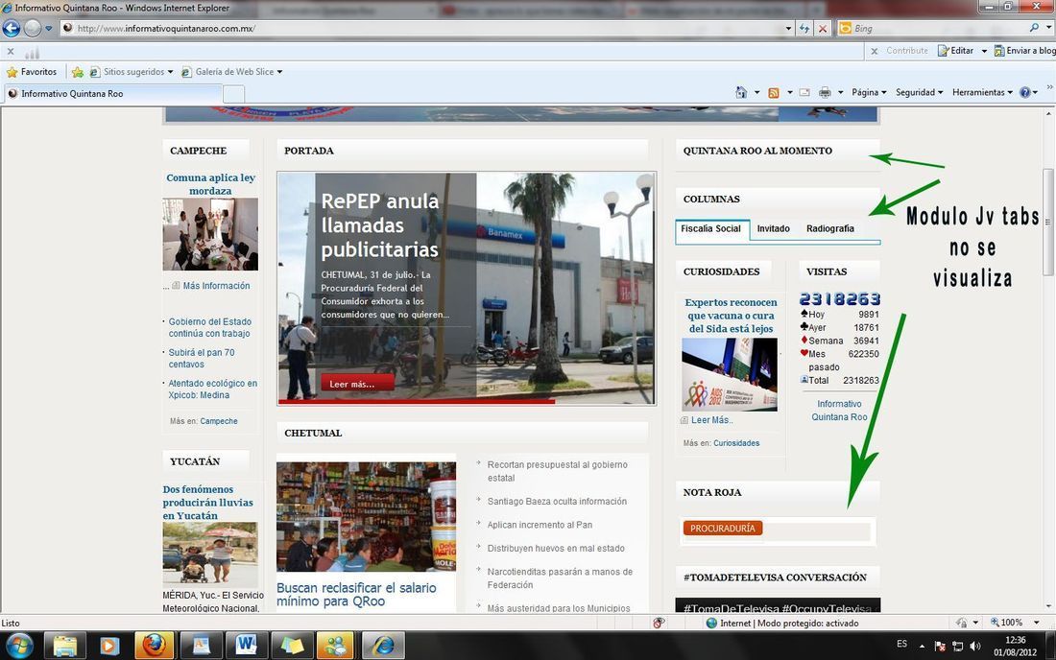Open Santiago Baeza oculta información link
Image resolution: width=1056 pixels, height=660 pixels.
(x=557, y=501)
